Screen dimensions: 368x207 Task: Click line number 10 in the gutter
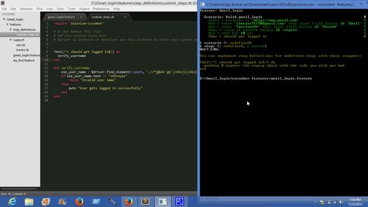46,60
